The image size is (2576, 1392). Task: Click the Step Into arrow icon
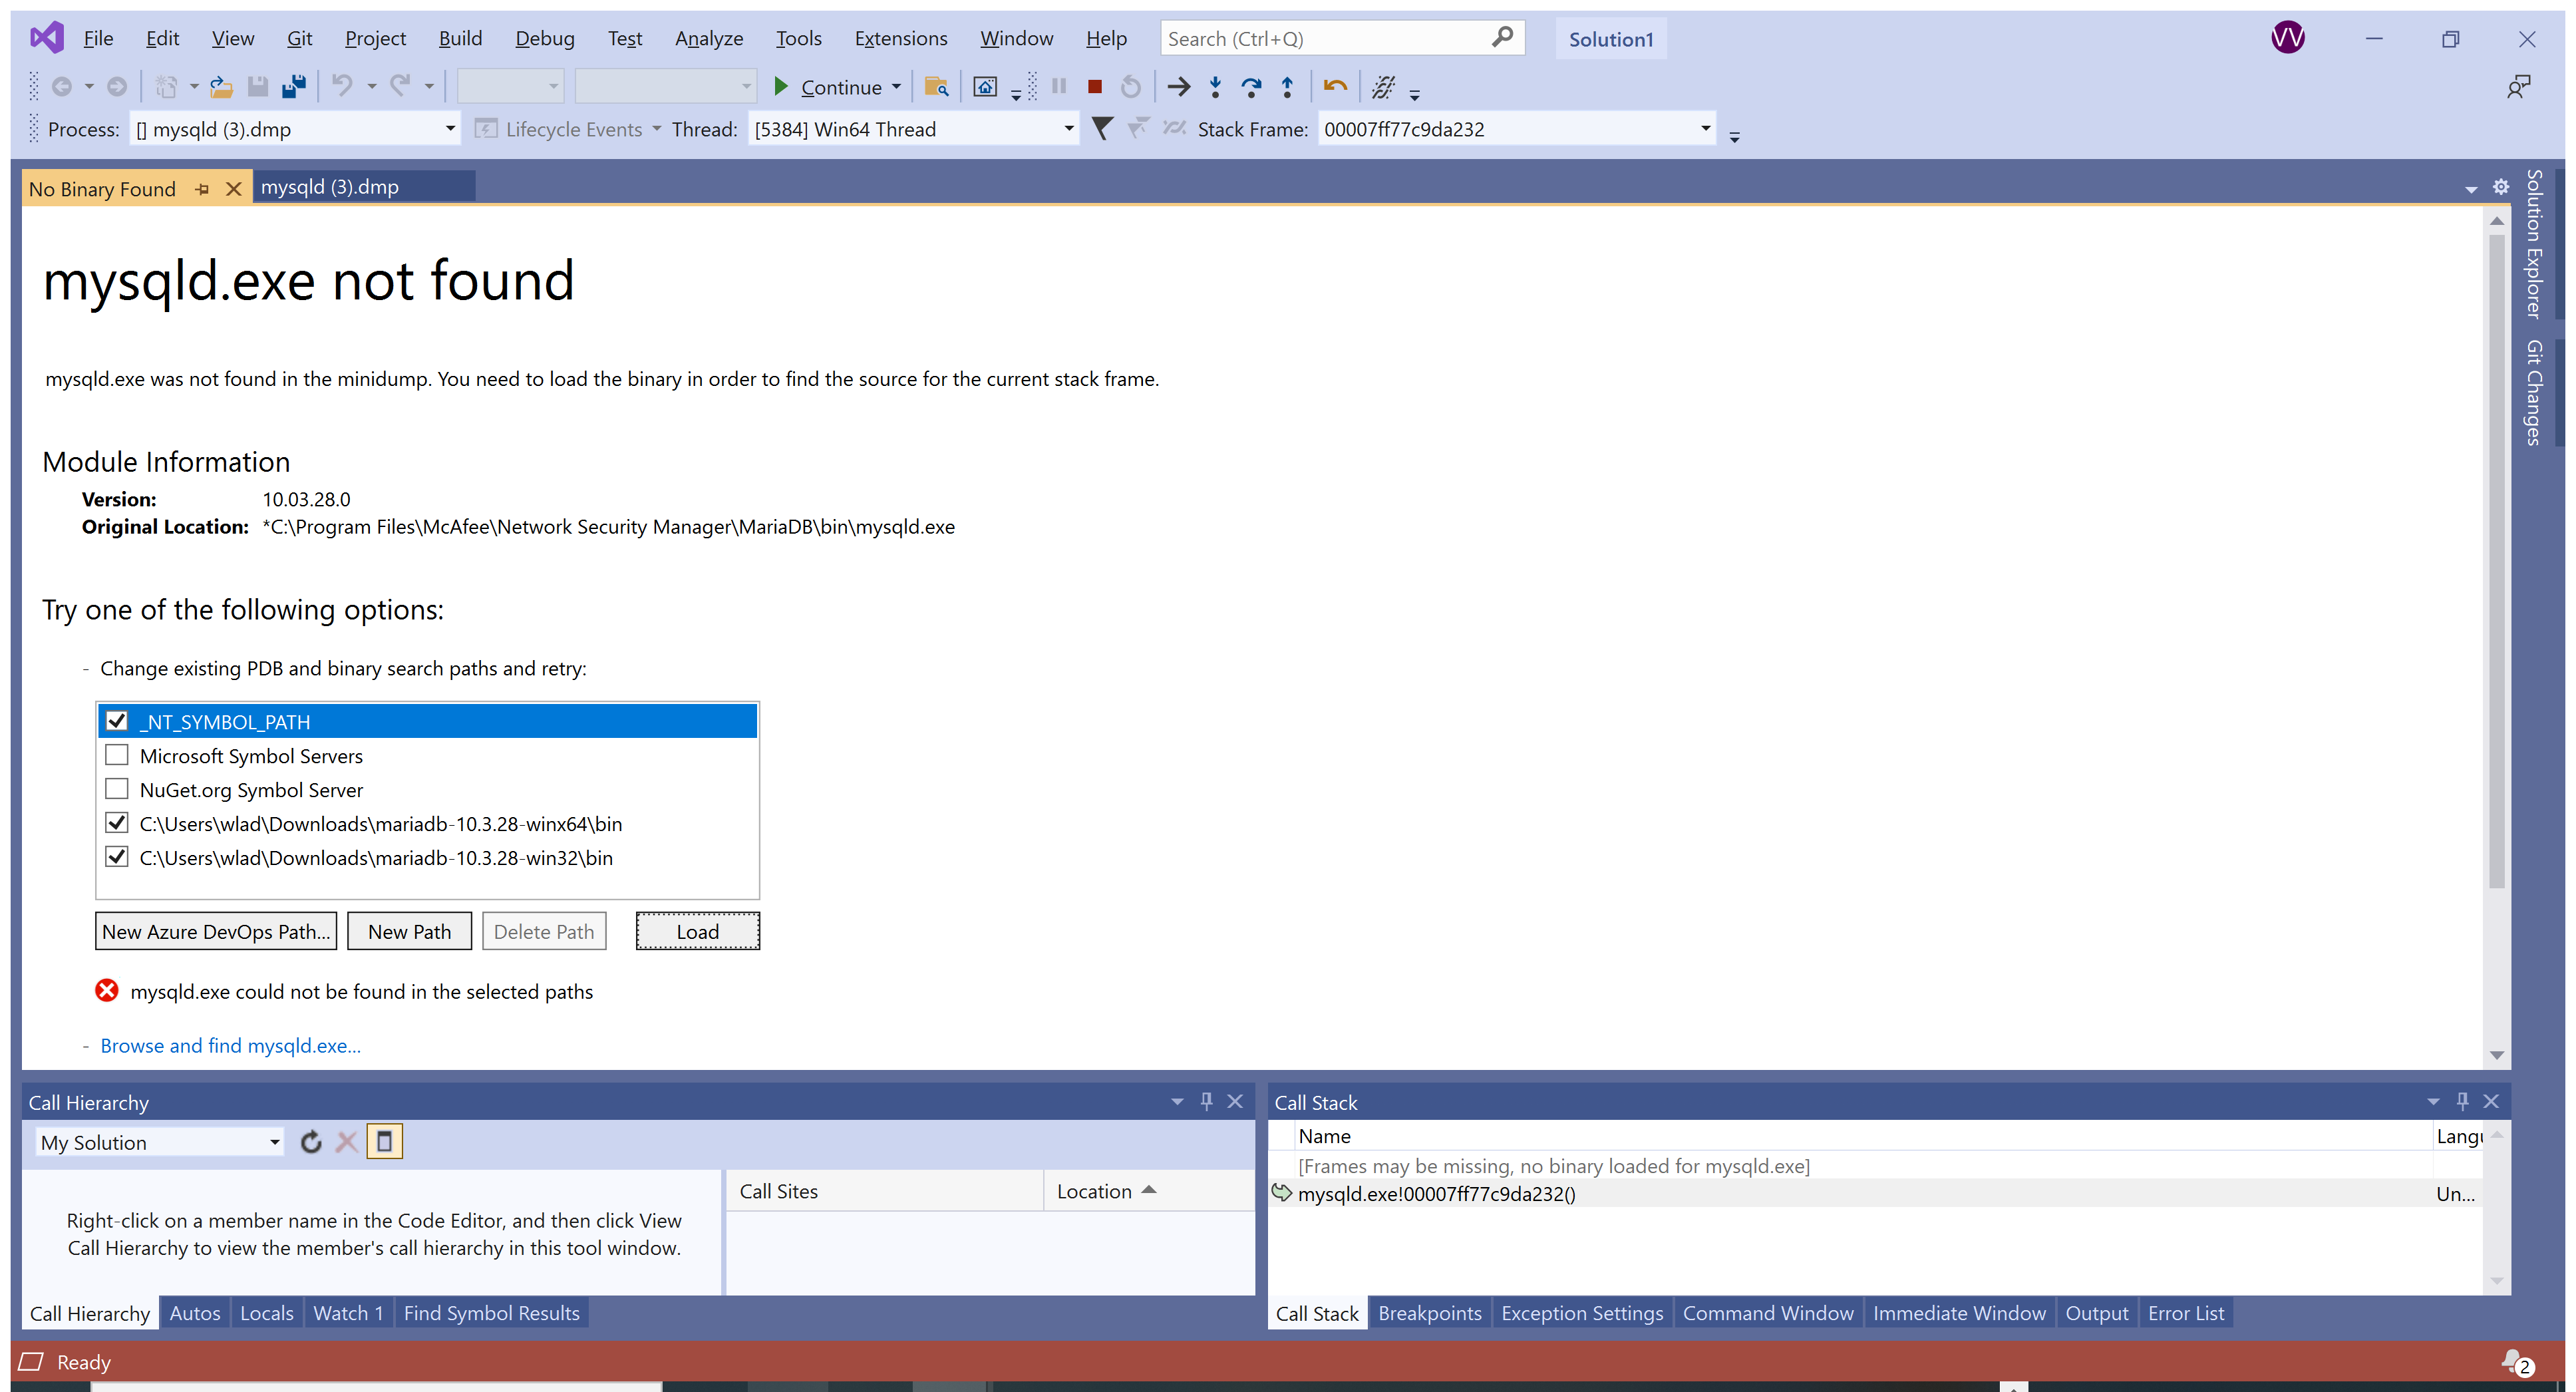tap(1215, 87)
